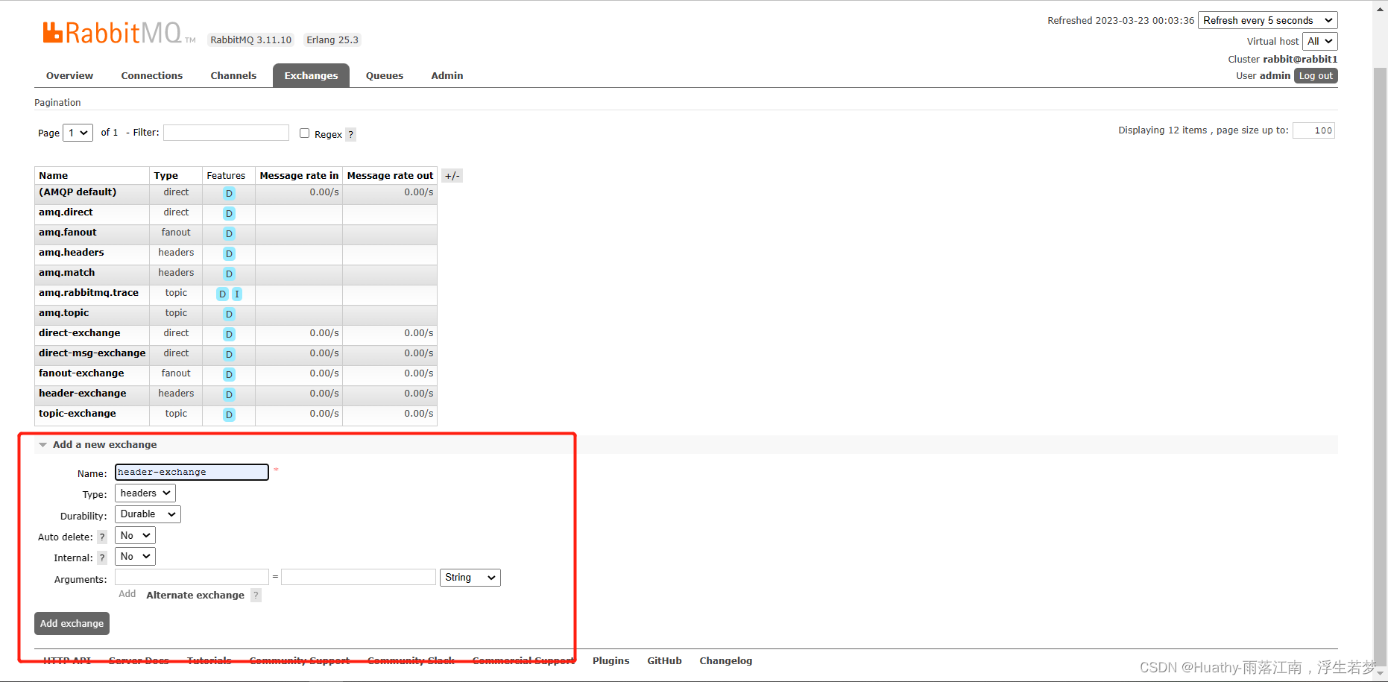Go to the Queues tab

385,76
